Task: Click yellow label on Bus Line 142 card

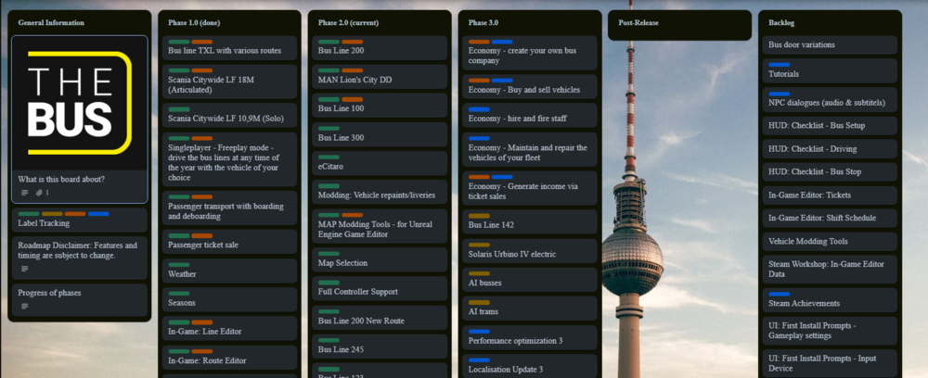Action: [479, 215]
